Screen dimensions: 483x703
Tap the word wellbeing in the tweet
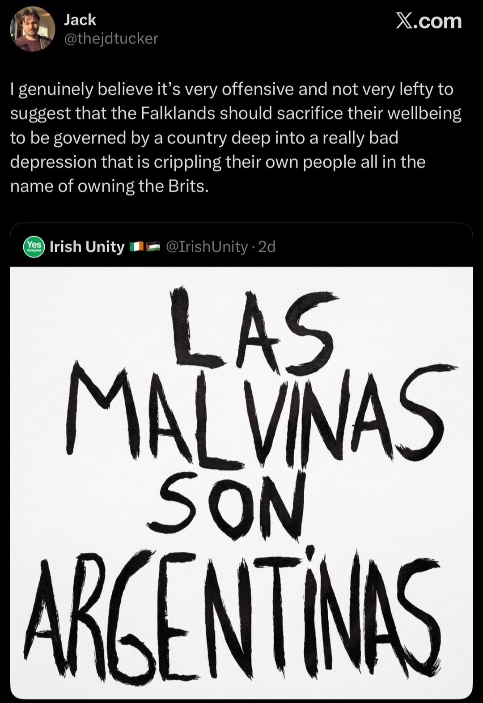tap(424, 114)
